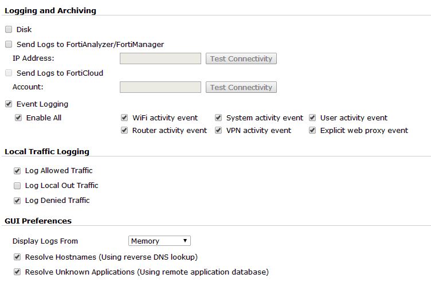Open the Display Logs From Memory dropdown
Image resolution: width=431 pixels, height=282 pixels.
coord(159,241)
